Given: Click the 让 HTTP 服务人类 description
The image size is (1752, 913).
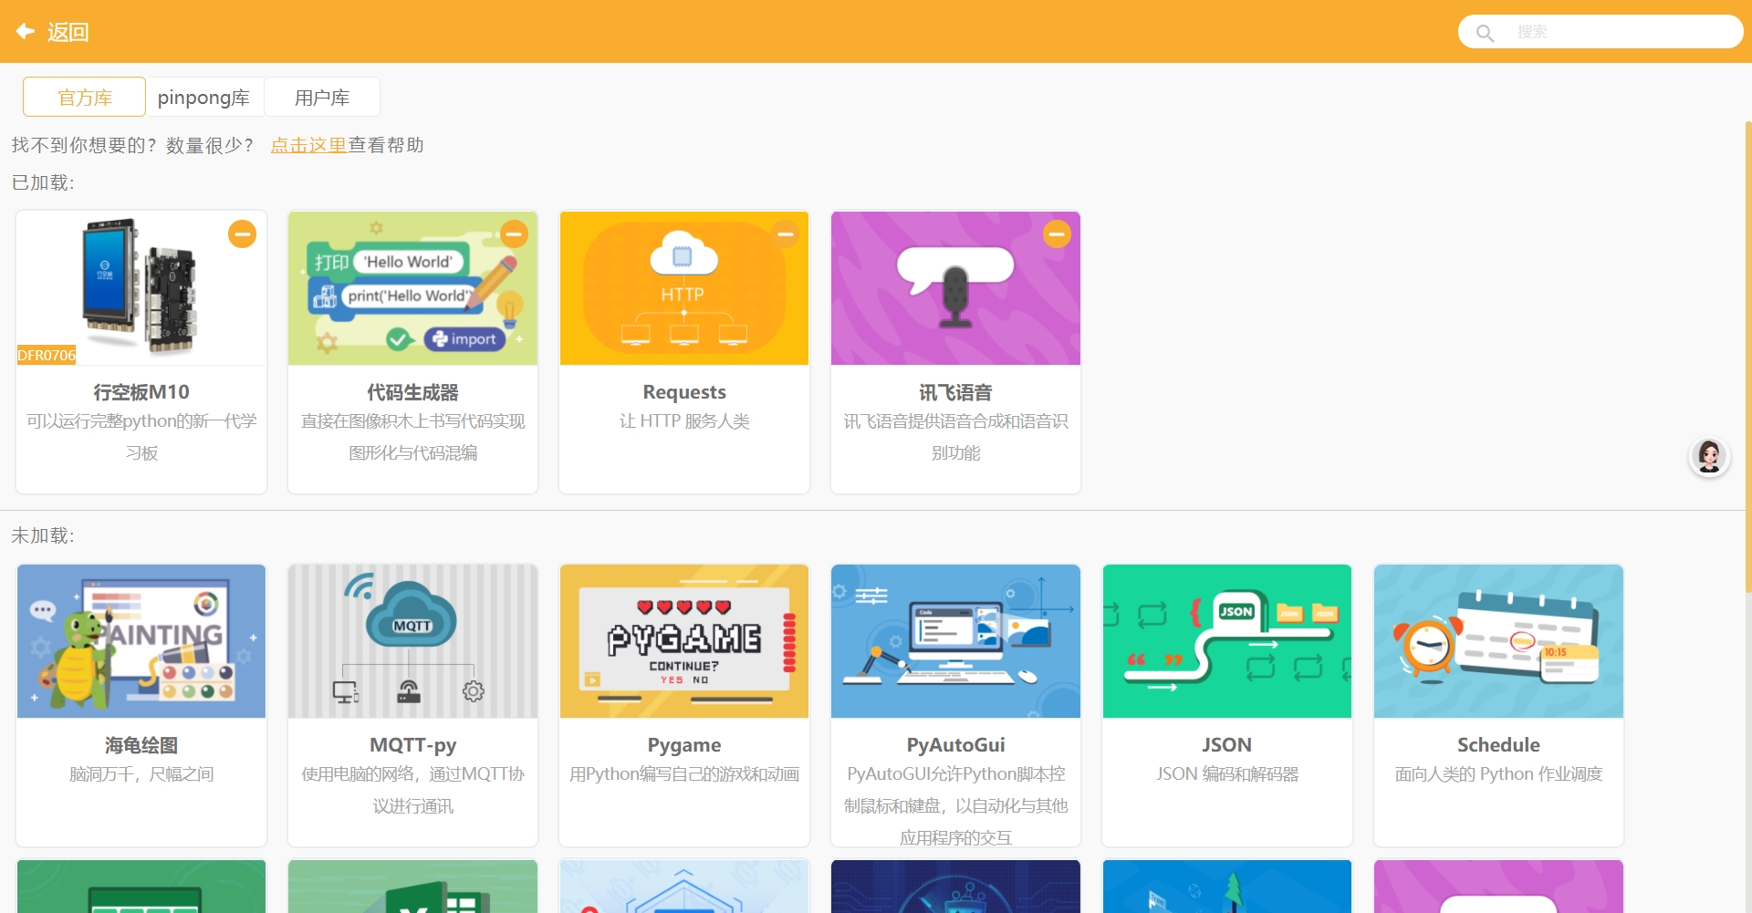Looking at the screenshot, I should click(x=684, y=421).
